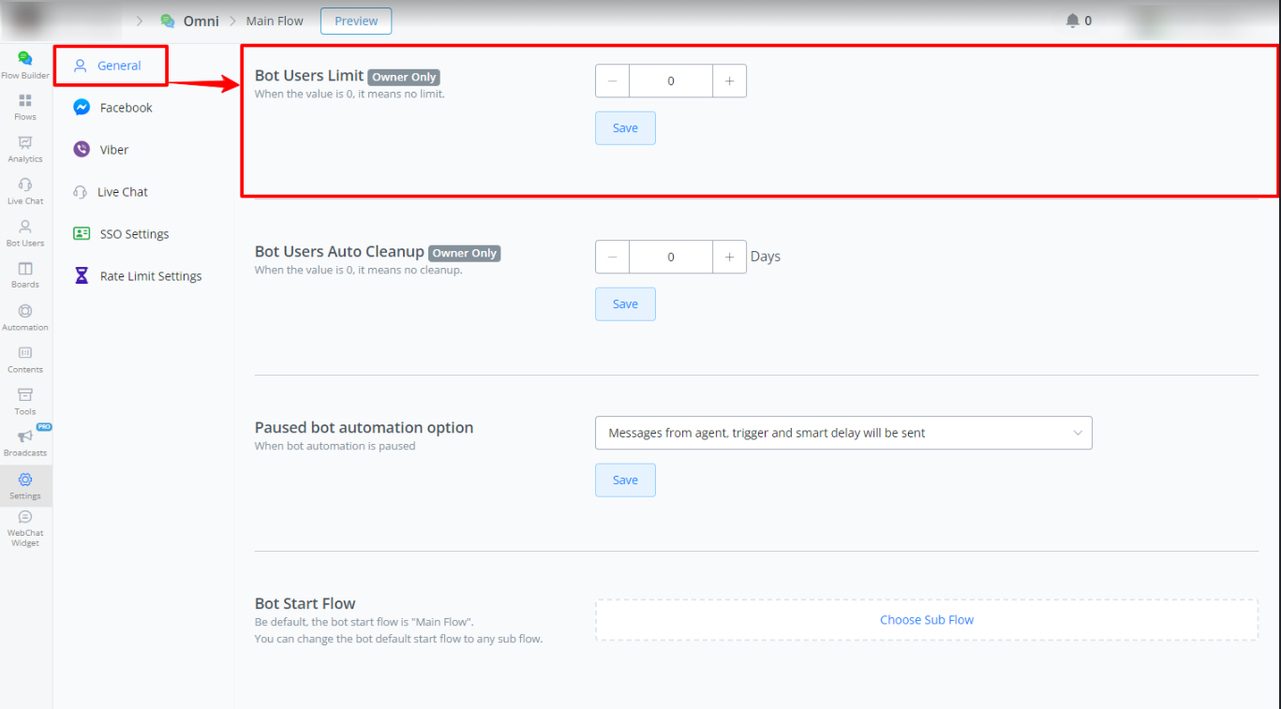Screen dimensions: 1281x709
Task: Open Bot Users from sidebar
Action: point(25,232)
